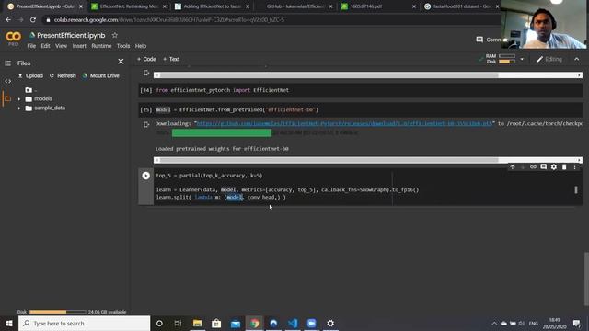Open Windows Settings gear on taskbar
This screenshot has width=589, height=331.
[x=330, y=323]
